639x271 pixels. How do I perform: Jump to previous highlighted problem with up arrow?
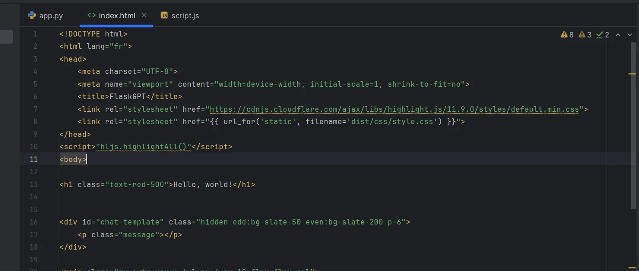coord(618,35)
